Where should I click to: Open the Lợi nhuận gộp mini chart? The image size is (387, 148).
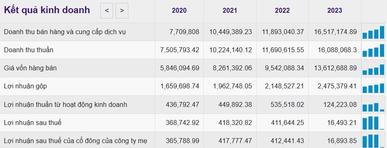click(373, 86)
